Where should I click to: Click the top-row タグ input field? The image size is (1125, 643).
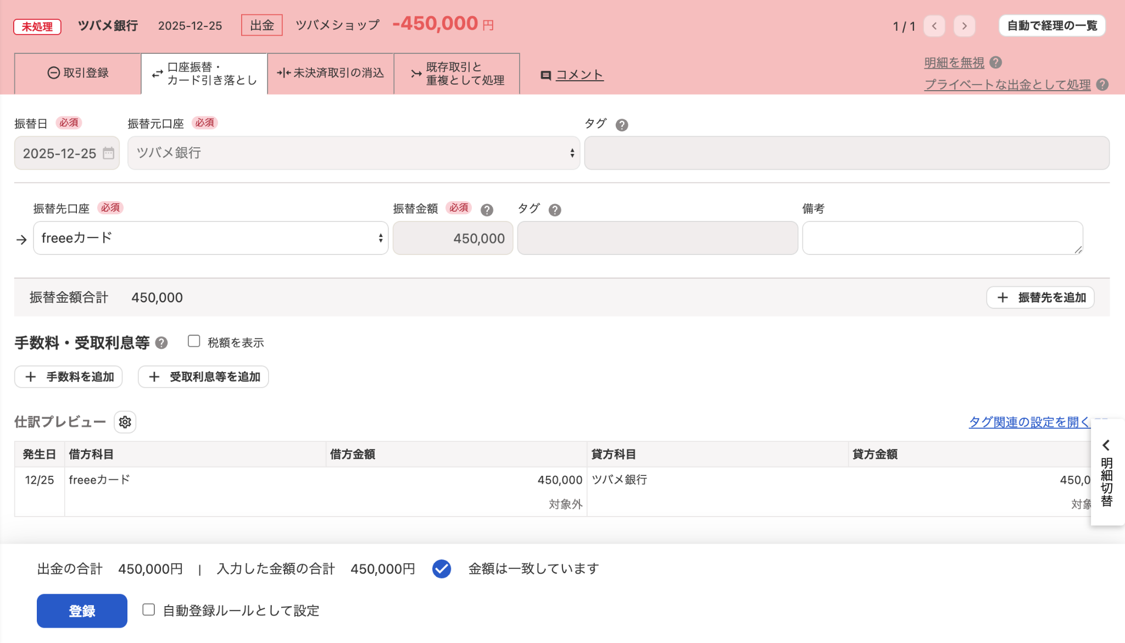click(x=847, y=153)
